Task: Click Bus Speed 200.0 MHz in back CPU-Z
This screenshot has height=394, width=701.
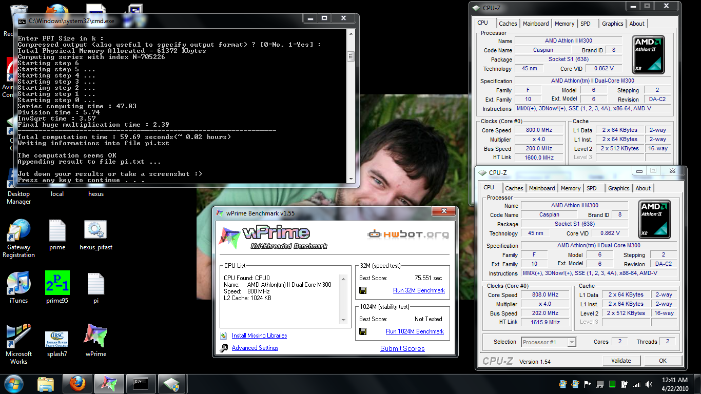Action: [539, 148]
